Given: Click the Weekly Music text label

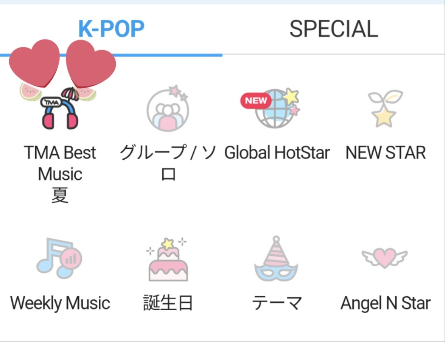Looking at the screenshot, I should coord(60,303).
